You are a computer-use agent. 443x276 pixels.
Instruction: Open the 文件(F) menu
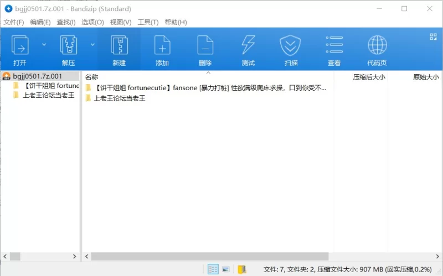13,22
